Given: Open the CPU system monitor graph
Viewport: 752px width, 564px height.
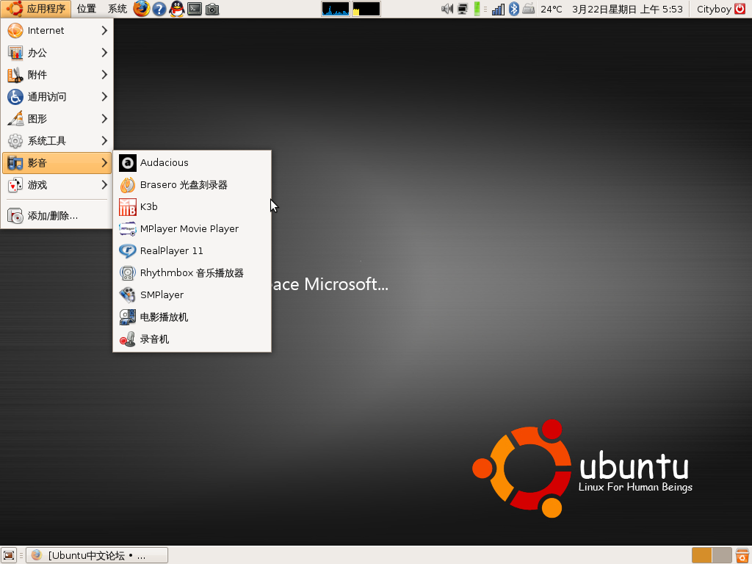Looking at the screenshot, I should click(336, 9).
